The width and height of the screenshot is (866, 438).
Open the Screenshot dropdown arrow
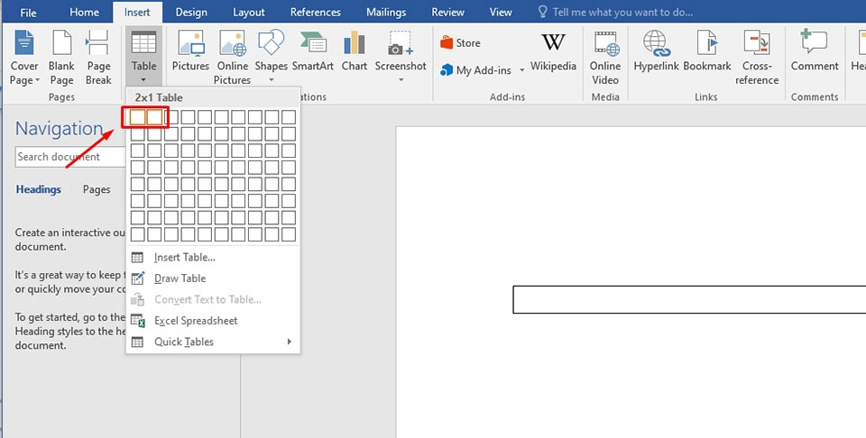[401, 80]
